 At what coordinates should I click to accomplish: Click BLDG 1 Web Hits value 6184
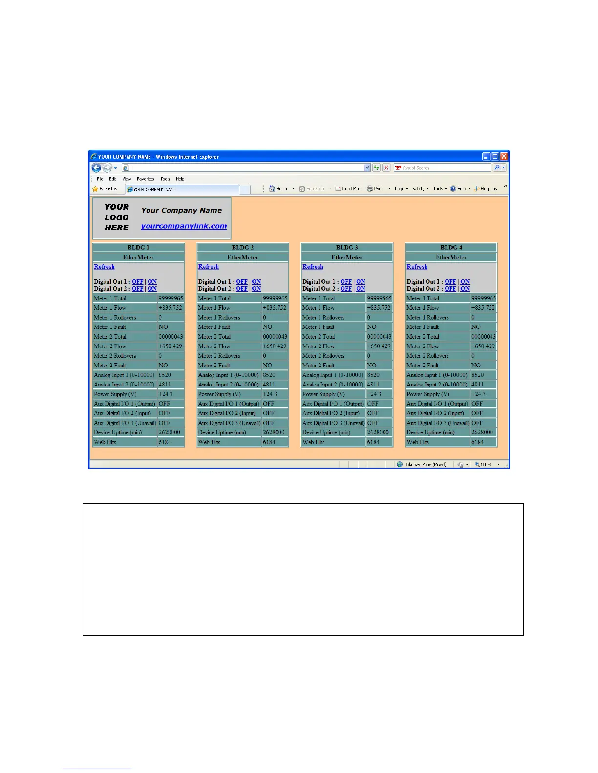[x=171, y=442]
